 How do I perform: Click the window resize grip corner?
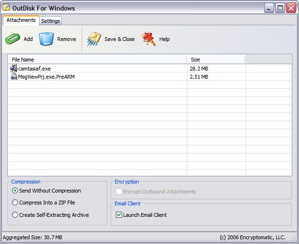(x=294, y=238)
